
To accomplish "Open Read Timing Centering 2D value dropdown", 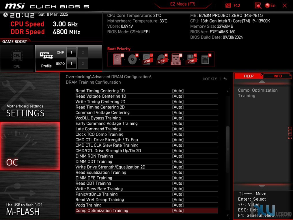I will click(178, 107).
